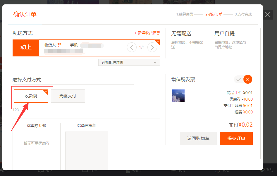The image size is (277, 176).
Task: Close the order confirmation dialog with X
Action: point(268,15)
